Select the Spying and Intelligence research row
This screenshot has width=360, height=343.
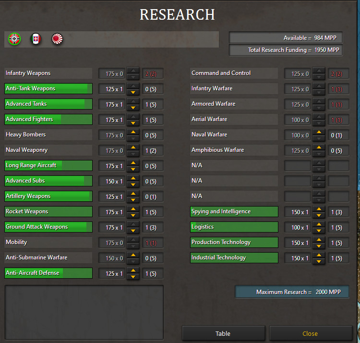[x=234, y=212]
